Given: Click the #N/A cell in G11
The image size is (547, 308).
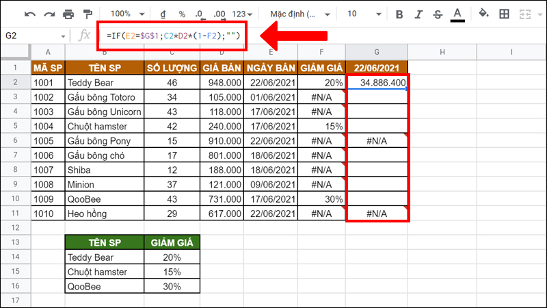Looking at the screenshot, I should click(x=377, y=214).
